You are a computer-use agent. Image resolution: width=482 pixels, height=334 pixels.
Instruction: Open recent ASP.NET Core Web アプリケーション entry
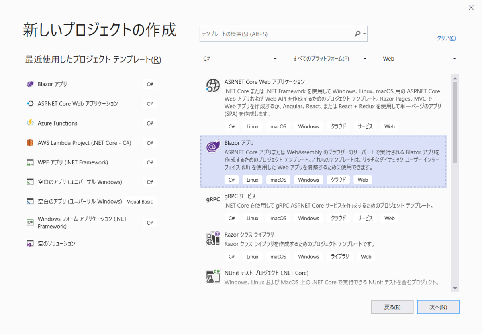91,104
